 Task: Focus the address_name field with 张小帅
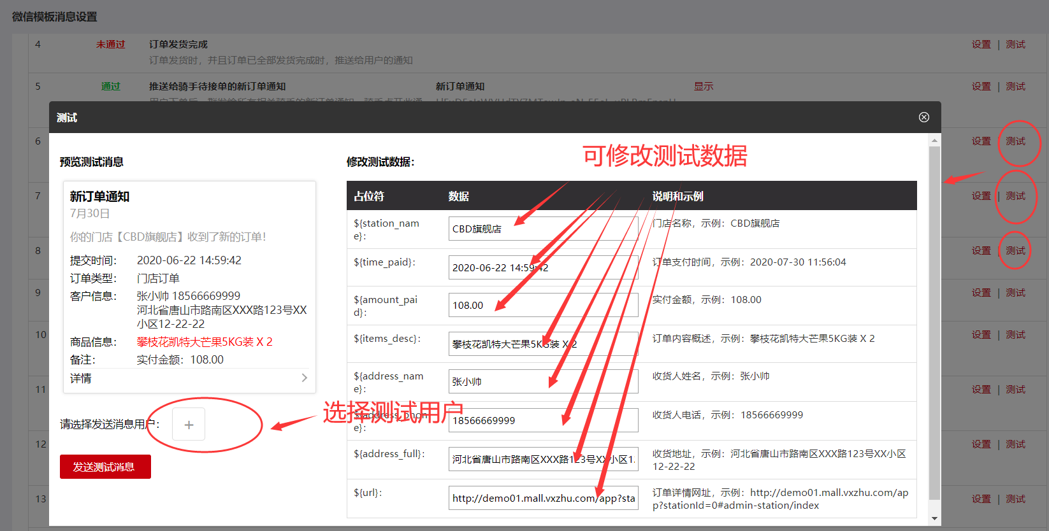point(543,382)
